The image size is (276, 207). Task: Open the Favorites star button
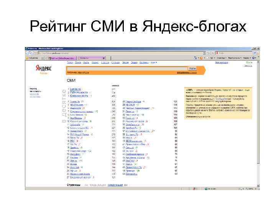coord(32,58)
